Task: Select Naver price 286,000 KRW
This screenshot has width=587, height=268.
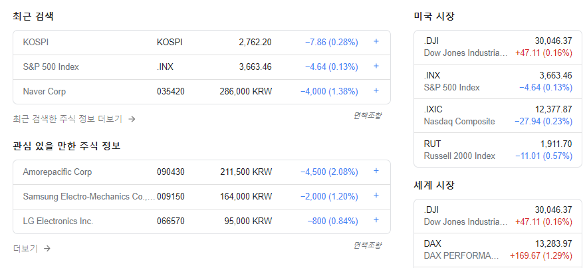Action: [246, 92]
